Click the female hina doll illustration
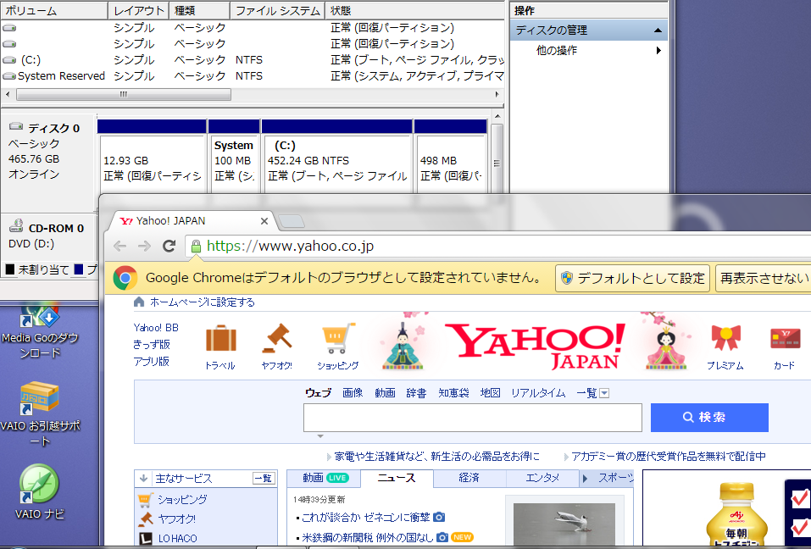The image size is (811, 549). (x=666, y=347)
